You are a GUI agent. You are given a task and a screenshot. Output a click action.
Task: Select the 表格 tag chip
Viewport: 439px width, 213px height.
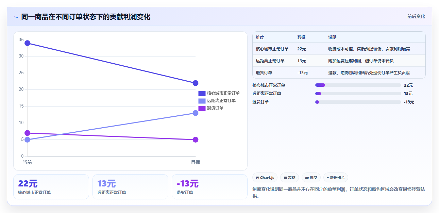coord(289,178)
